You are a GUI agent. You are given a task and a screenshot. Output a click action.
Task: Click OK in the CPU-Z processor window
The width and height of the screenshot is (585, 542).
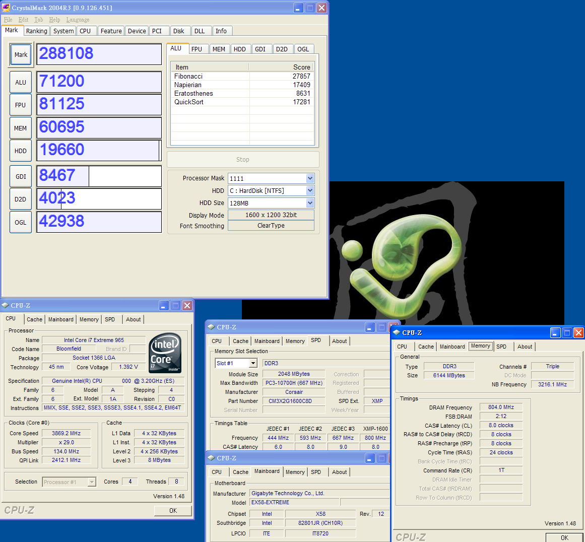(x=173, y=510)
